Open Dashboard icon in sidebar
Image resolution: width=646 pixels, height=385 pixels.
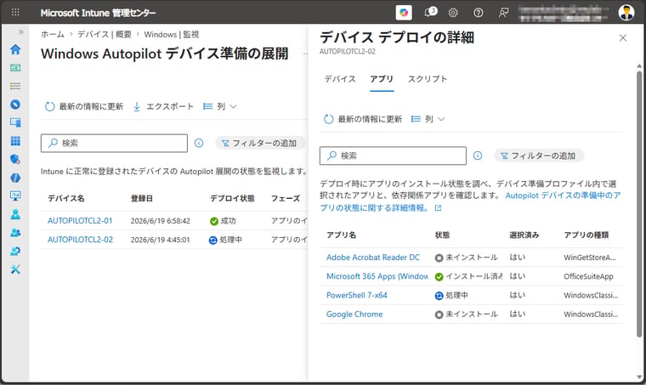click(15, 67)
